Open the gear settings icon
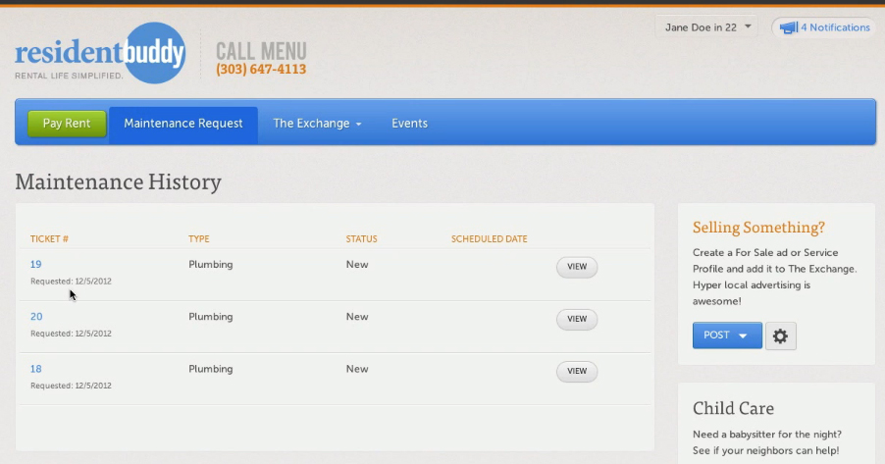 [x=780, y=335]
